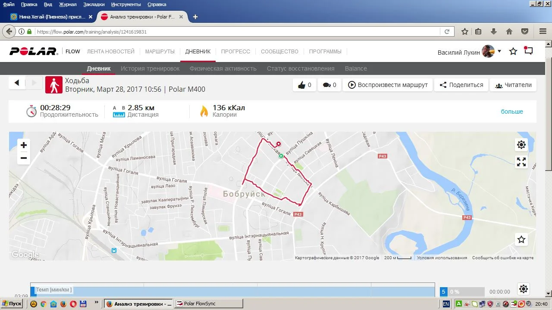Image resolution: width=552 pixels, height=310 pixels.
Task: Show bookmarks list in Firefox toolbar
Action: click(478, 31)
